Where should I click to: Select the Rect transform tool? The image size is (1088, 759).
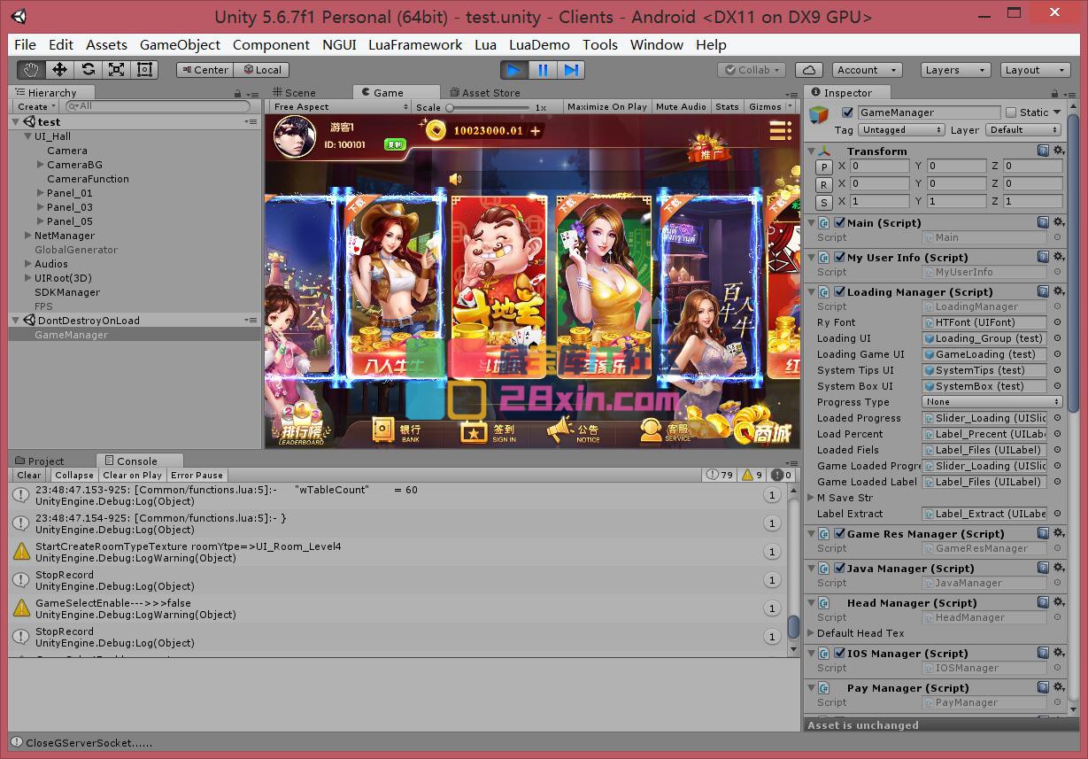pos(144,70)
